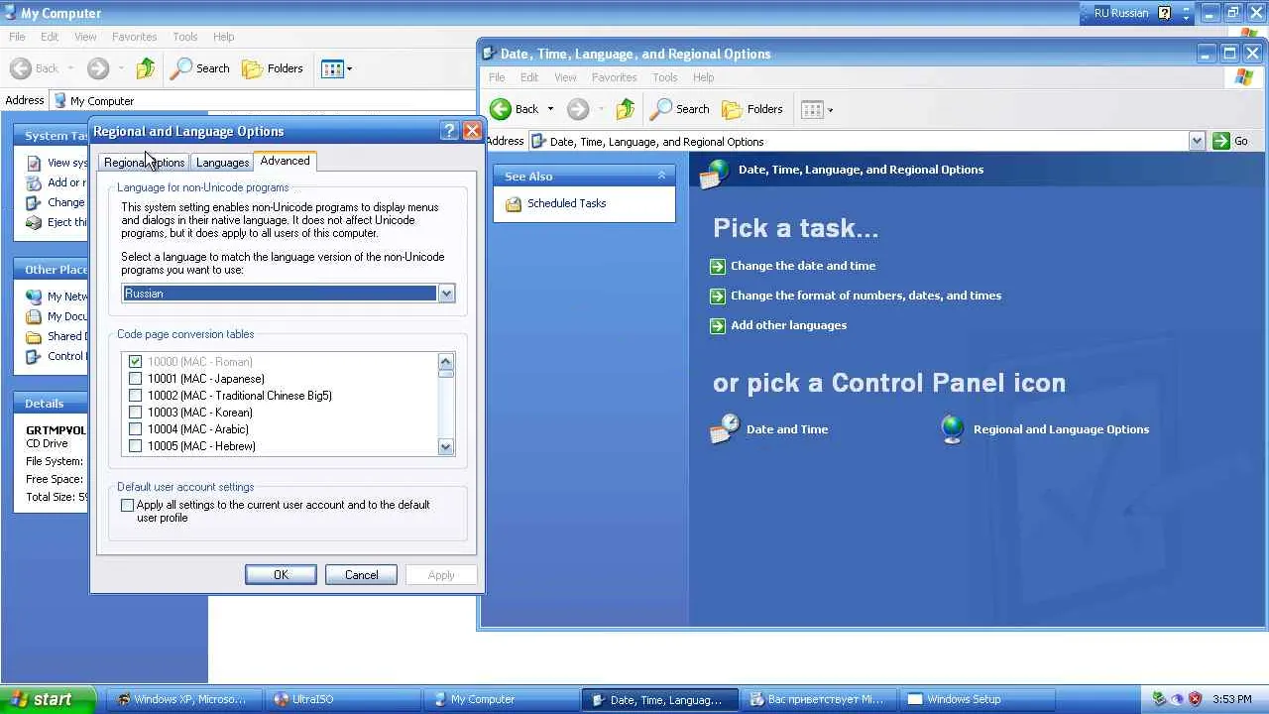Open Views dropdown in Date, Time, Language window
This screenshot has height=714, width=1269.
(x=830, y=109)
